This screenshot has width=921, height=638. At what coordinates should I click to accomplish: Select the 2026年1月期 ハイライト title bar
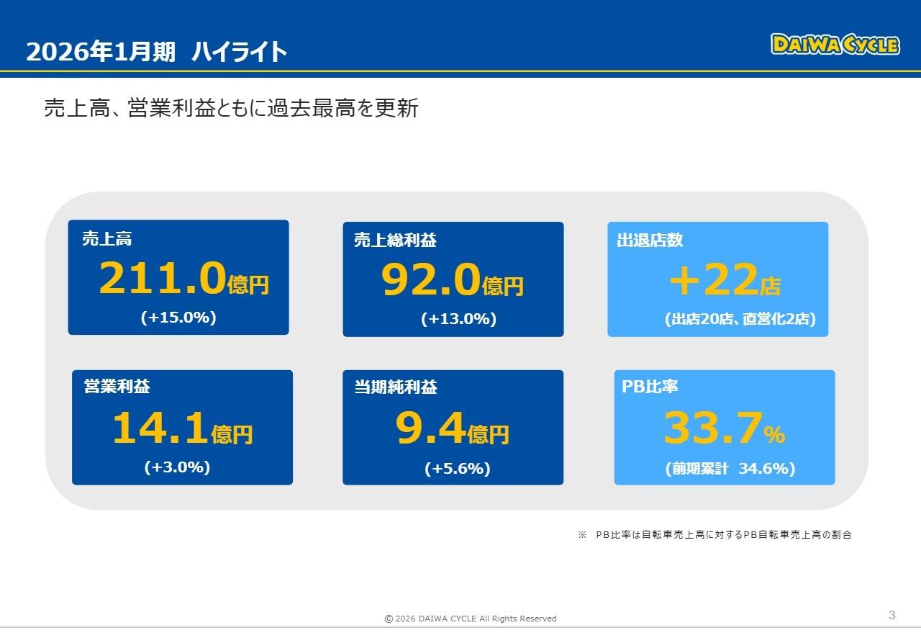point(155,51)
